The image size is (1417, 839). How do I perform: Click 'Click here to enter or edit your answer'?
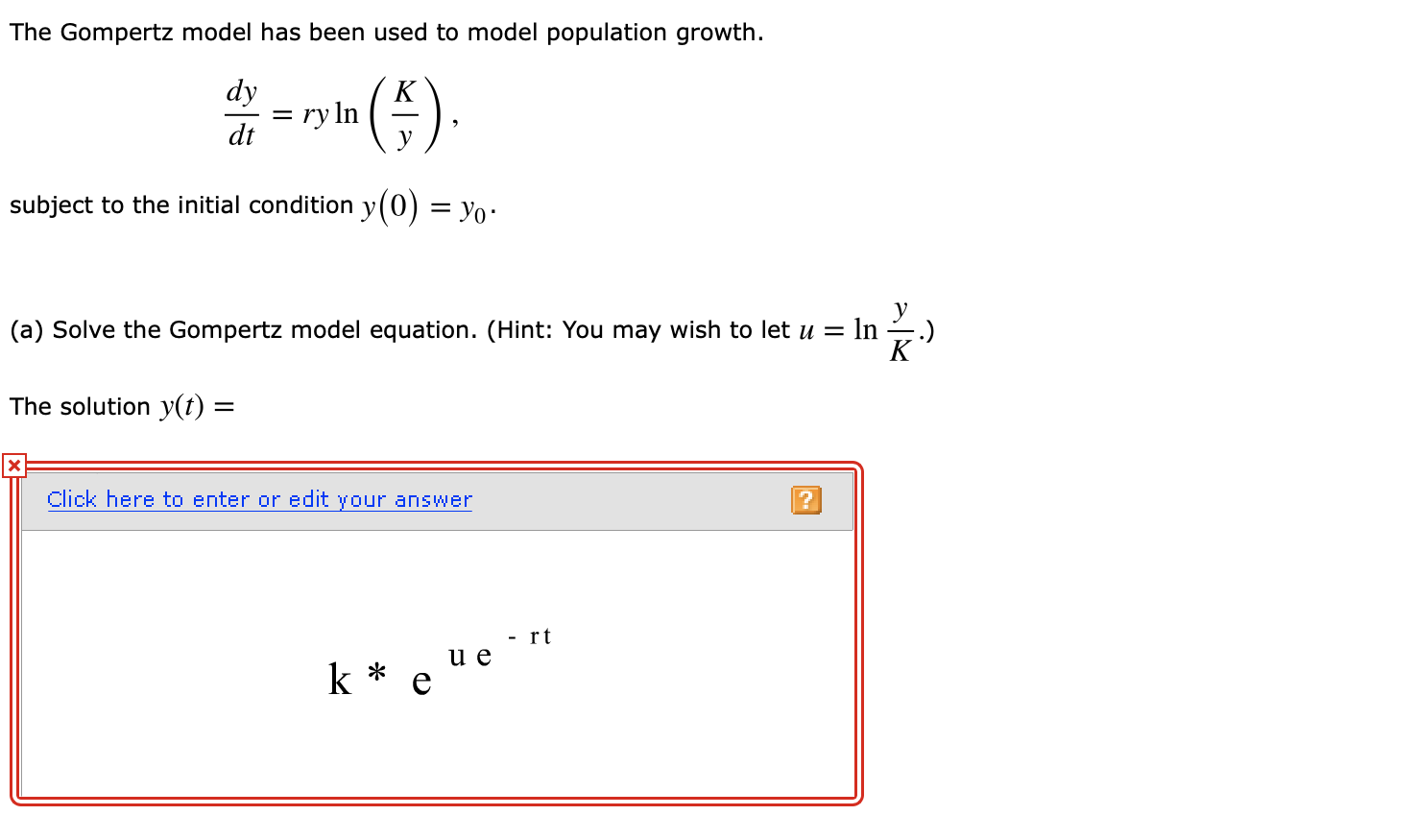(259, 499)
